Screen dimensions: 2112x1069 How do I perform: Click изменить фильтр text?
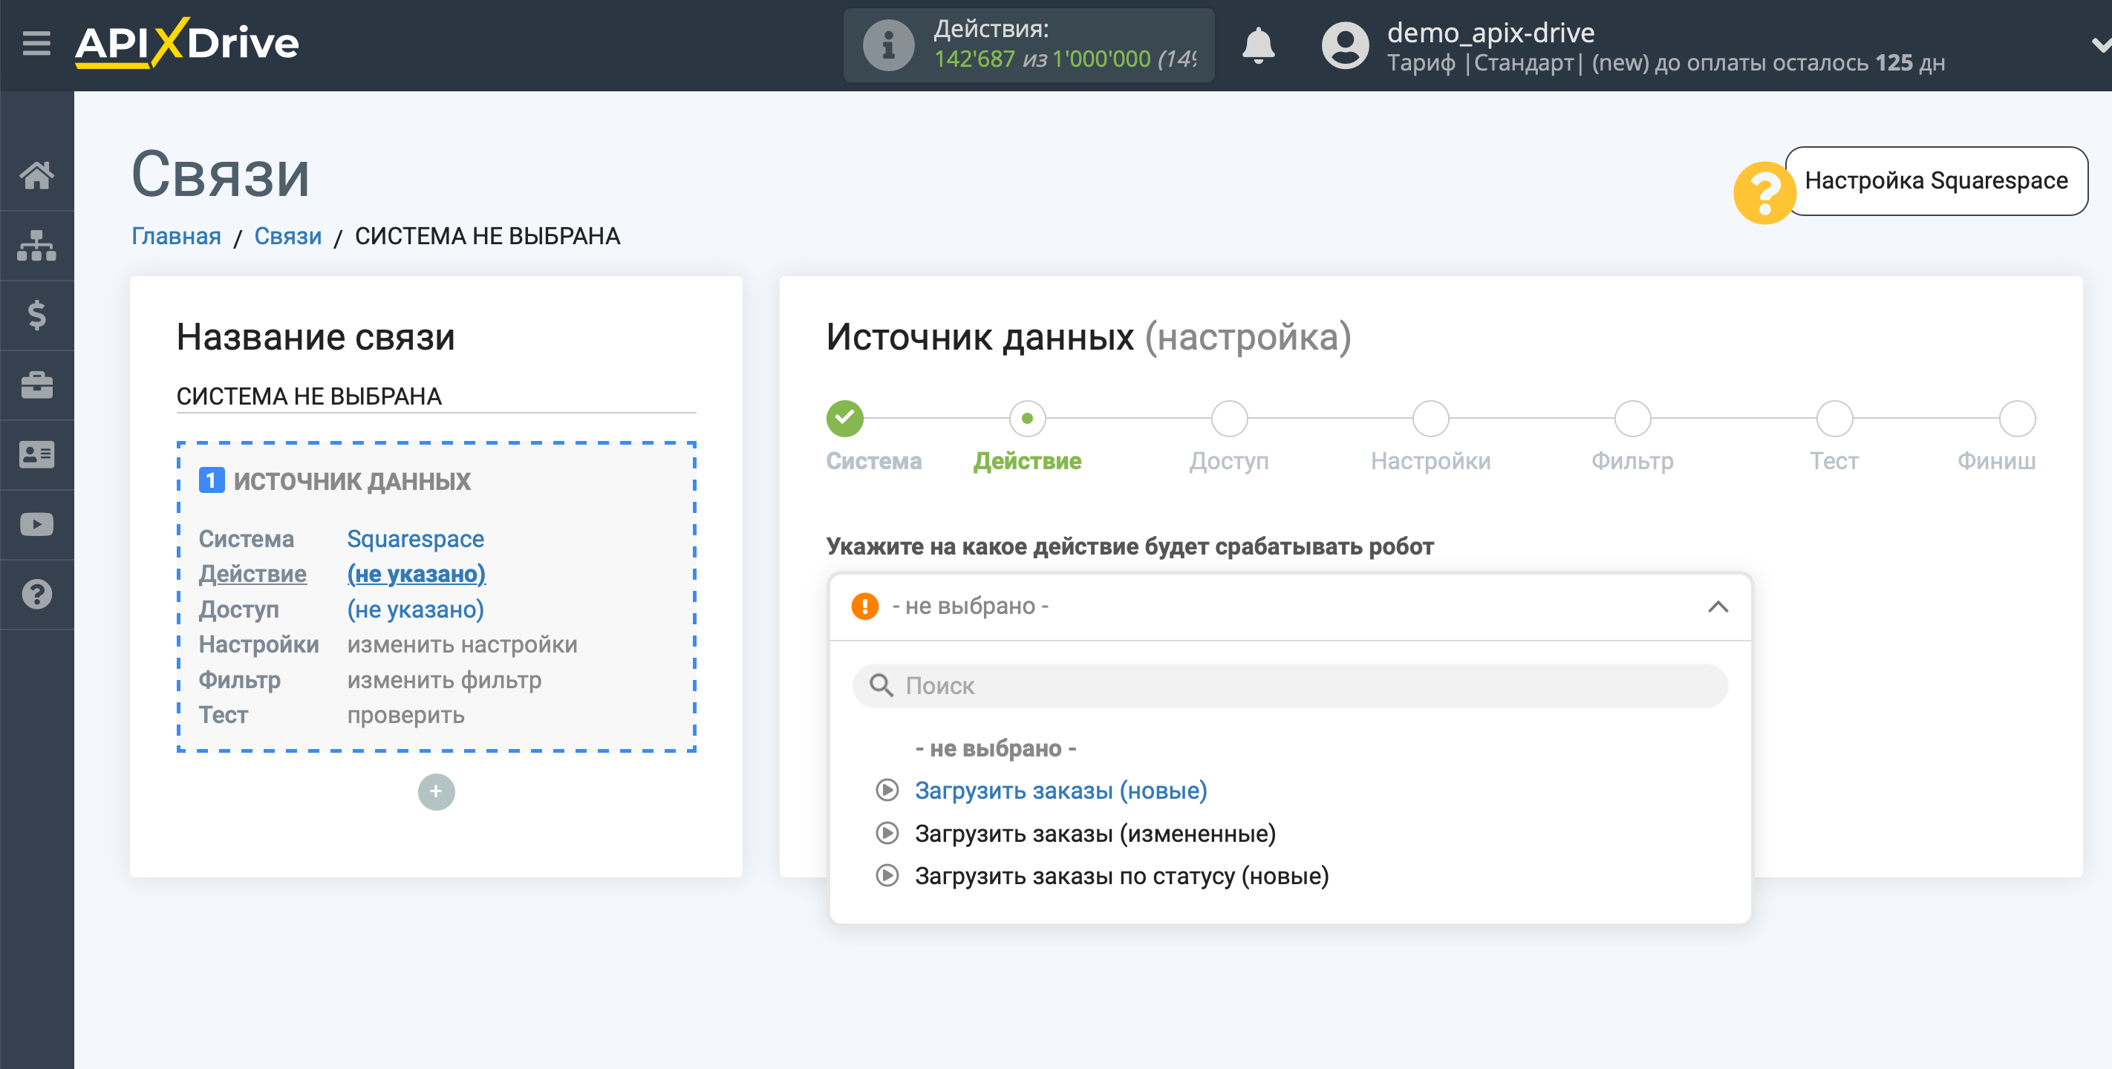click(x=443, y=679)
